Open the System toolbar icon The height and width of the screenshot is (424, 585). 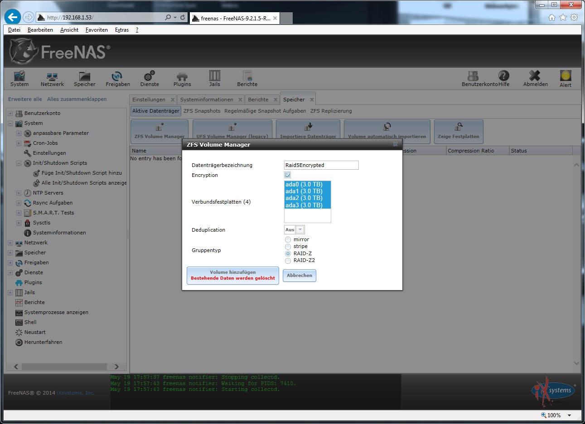coord(19,78)
